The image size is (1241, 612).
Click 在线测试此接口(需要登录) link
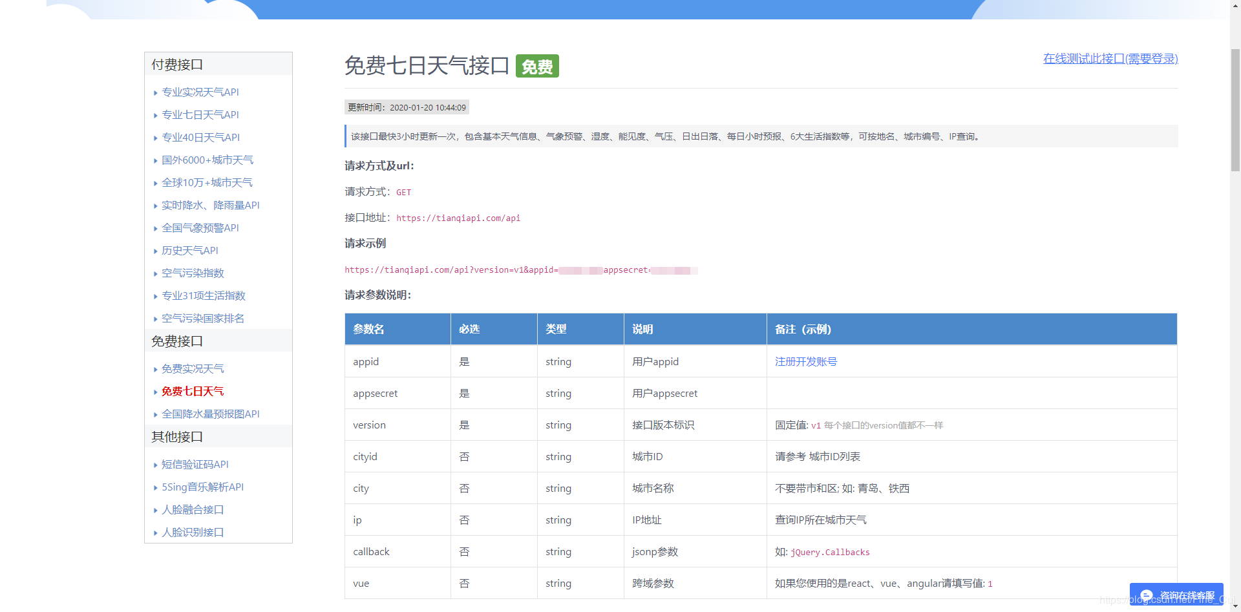[x=1110, y=59]
